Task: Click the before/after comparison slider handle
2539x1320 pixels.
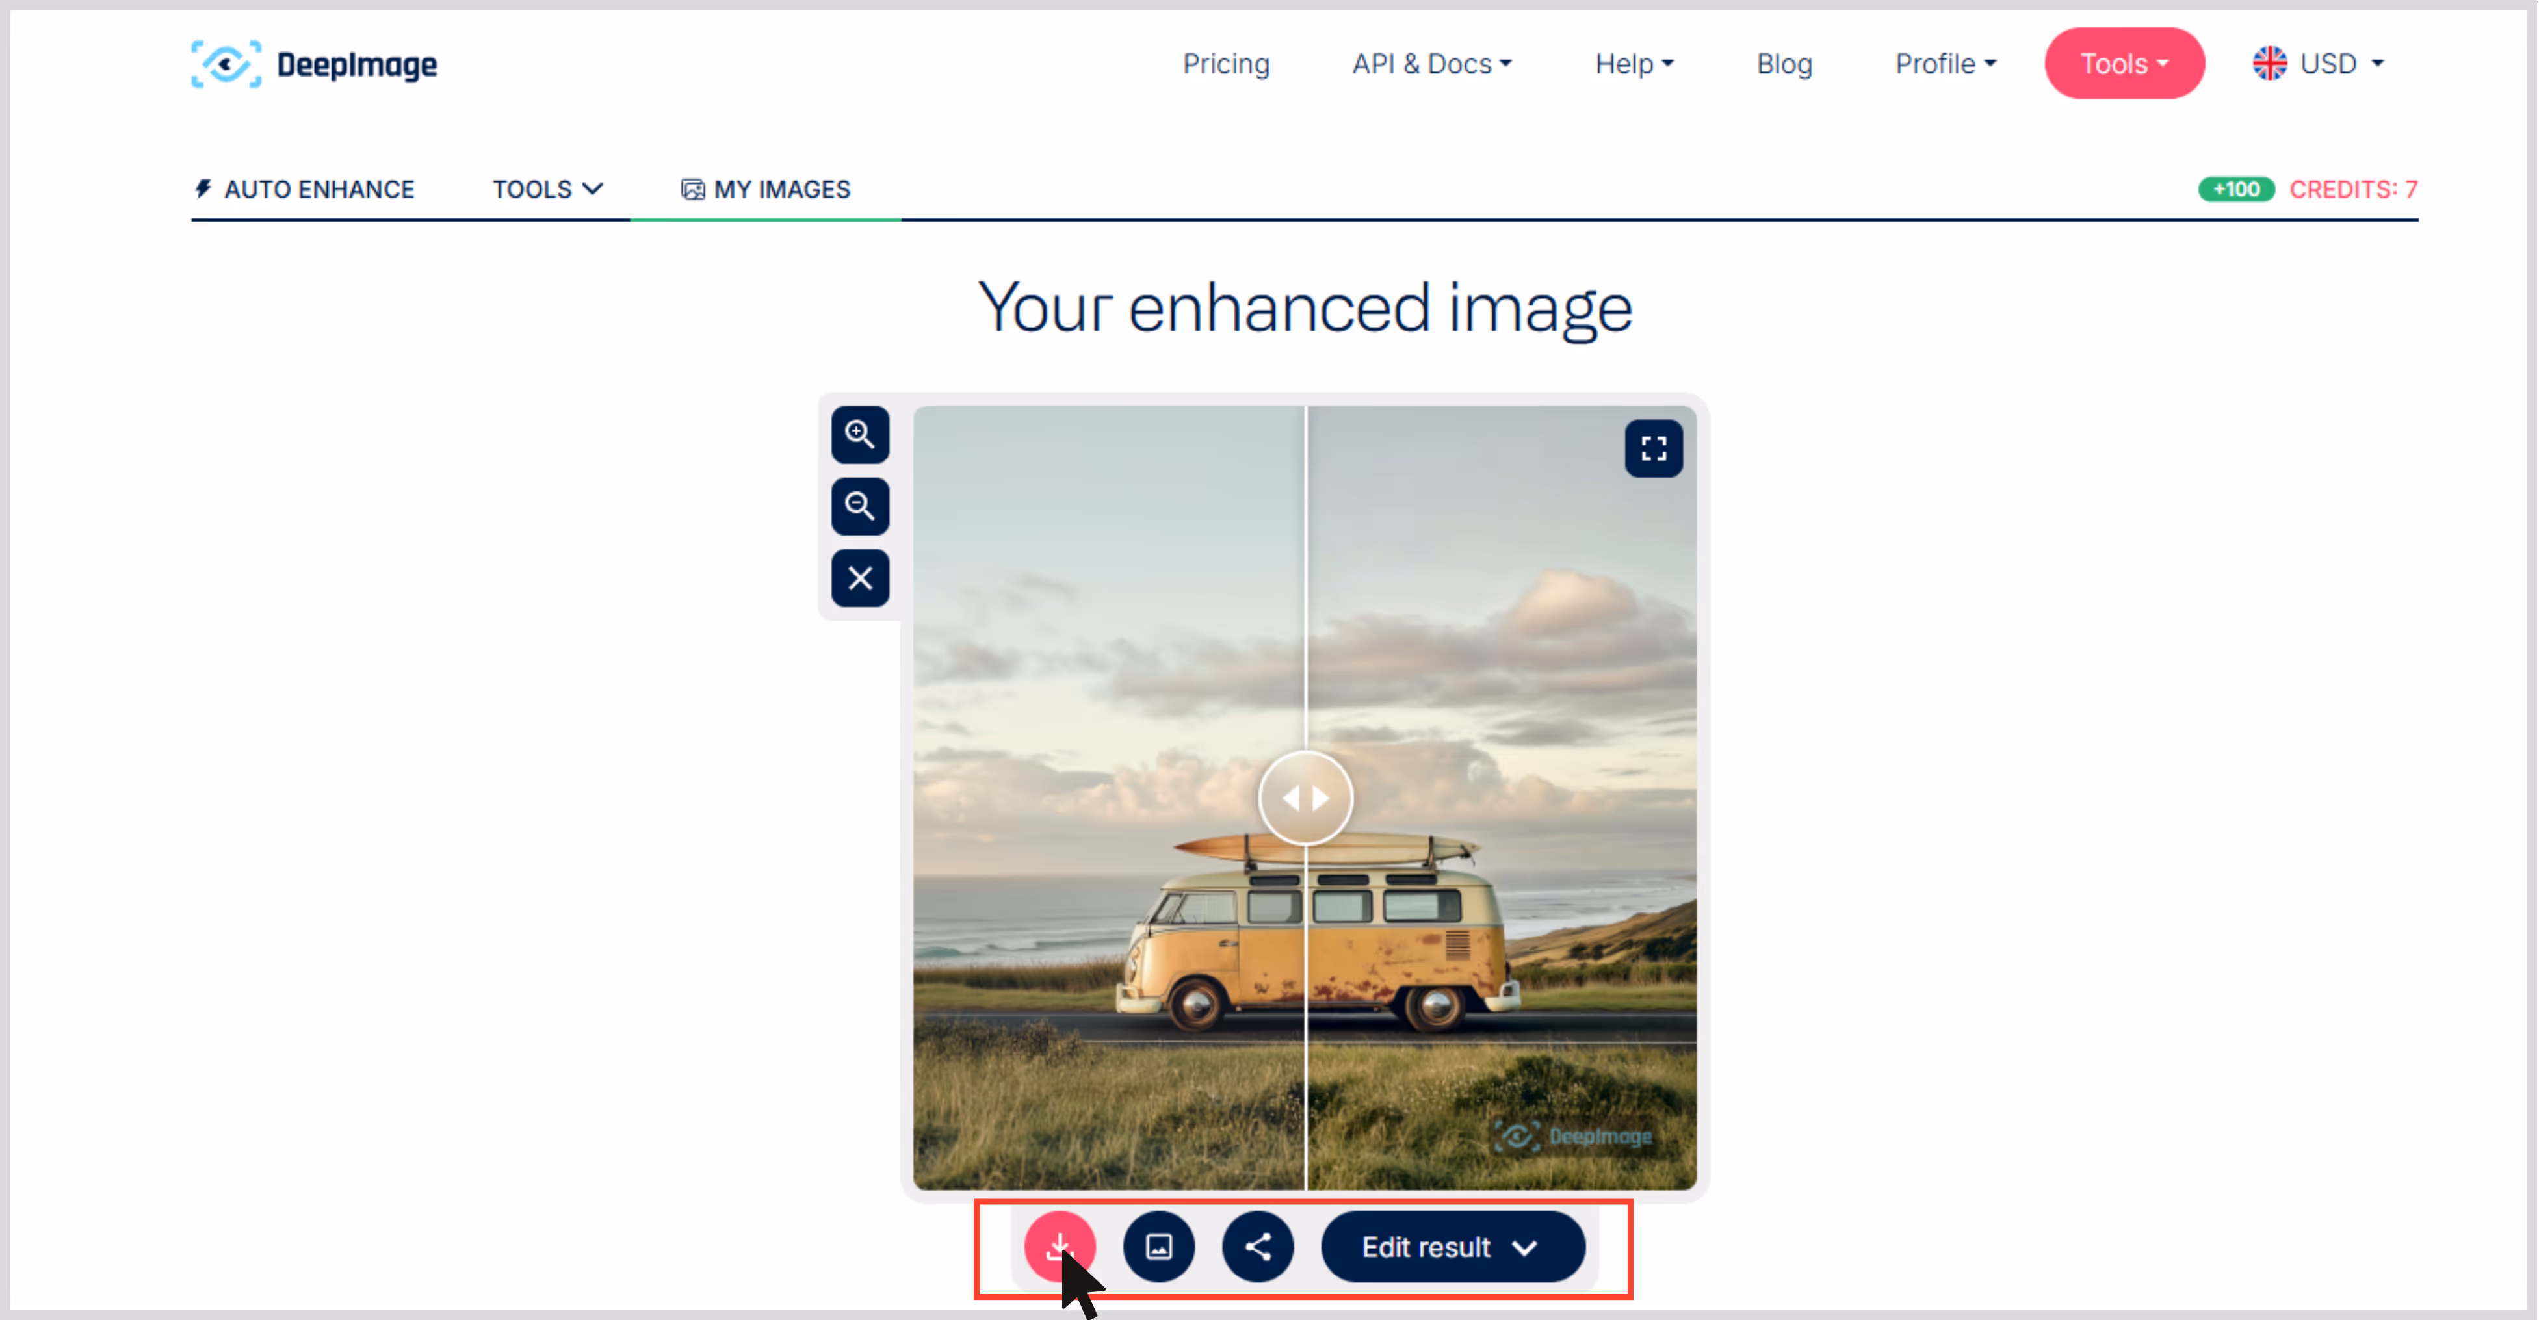Action: point(1305,797)
